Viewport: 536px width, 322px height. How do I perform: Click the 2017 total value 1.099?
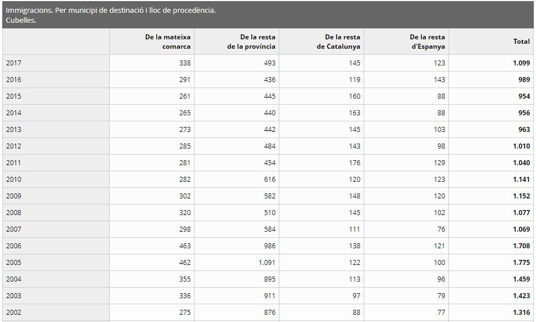pyautogui.click(x=521, y=63)
